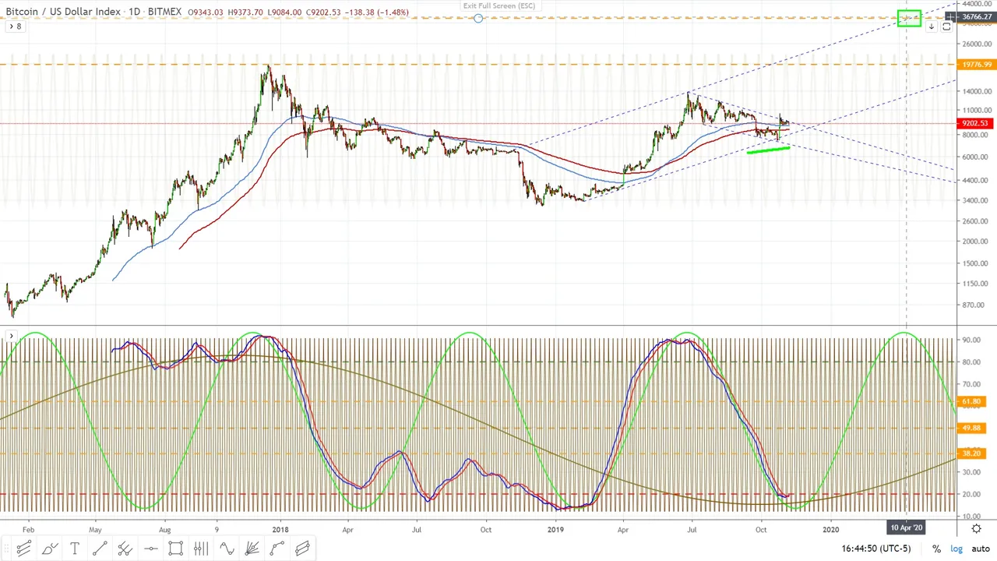997x561 pixels.
Task: Click the small circle handle on top dashed line
Action: coord(478,18)
